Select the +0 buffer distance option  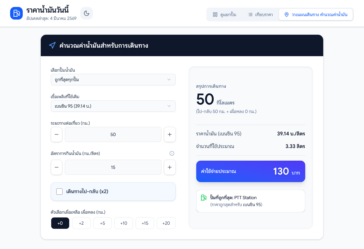pyautogui.click(x=60, y=223)
